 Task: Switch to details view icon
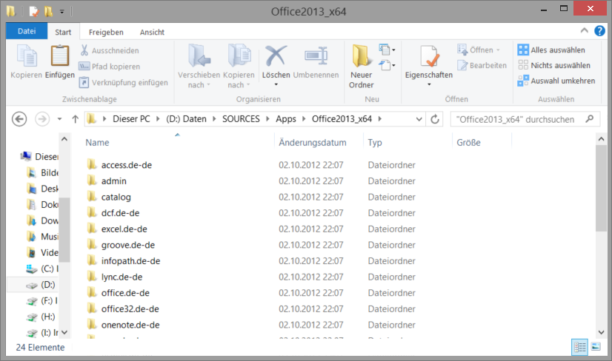click(x=579, y=347)
